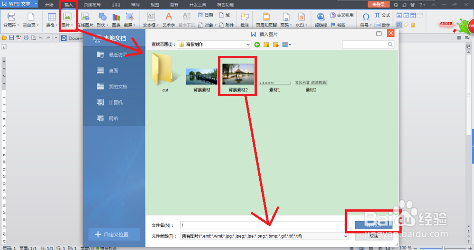This screenshot has height=250, width=474.
Task: Click the form field eraser icon
Action: coord(406,25)
